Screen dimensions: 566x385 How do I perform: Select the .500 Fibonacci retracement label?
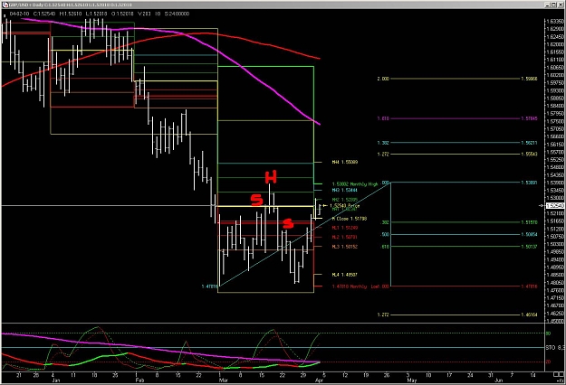pyautogui.click(x=385, y=234)
